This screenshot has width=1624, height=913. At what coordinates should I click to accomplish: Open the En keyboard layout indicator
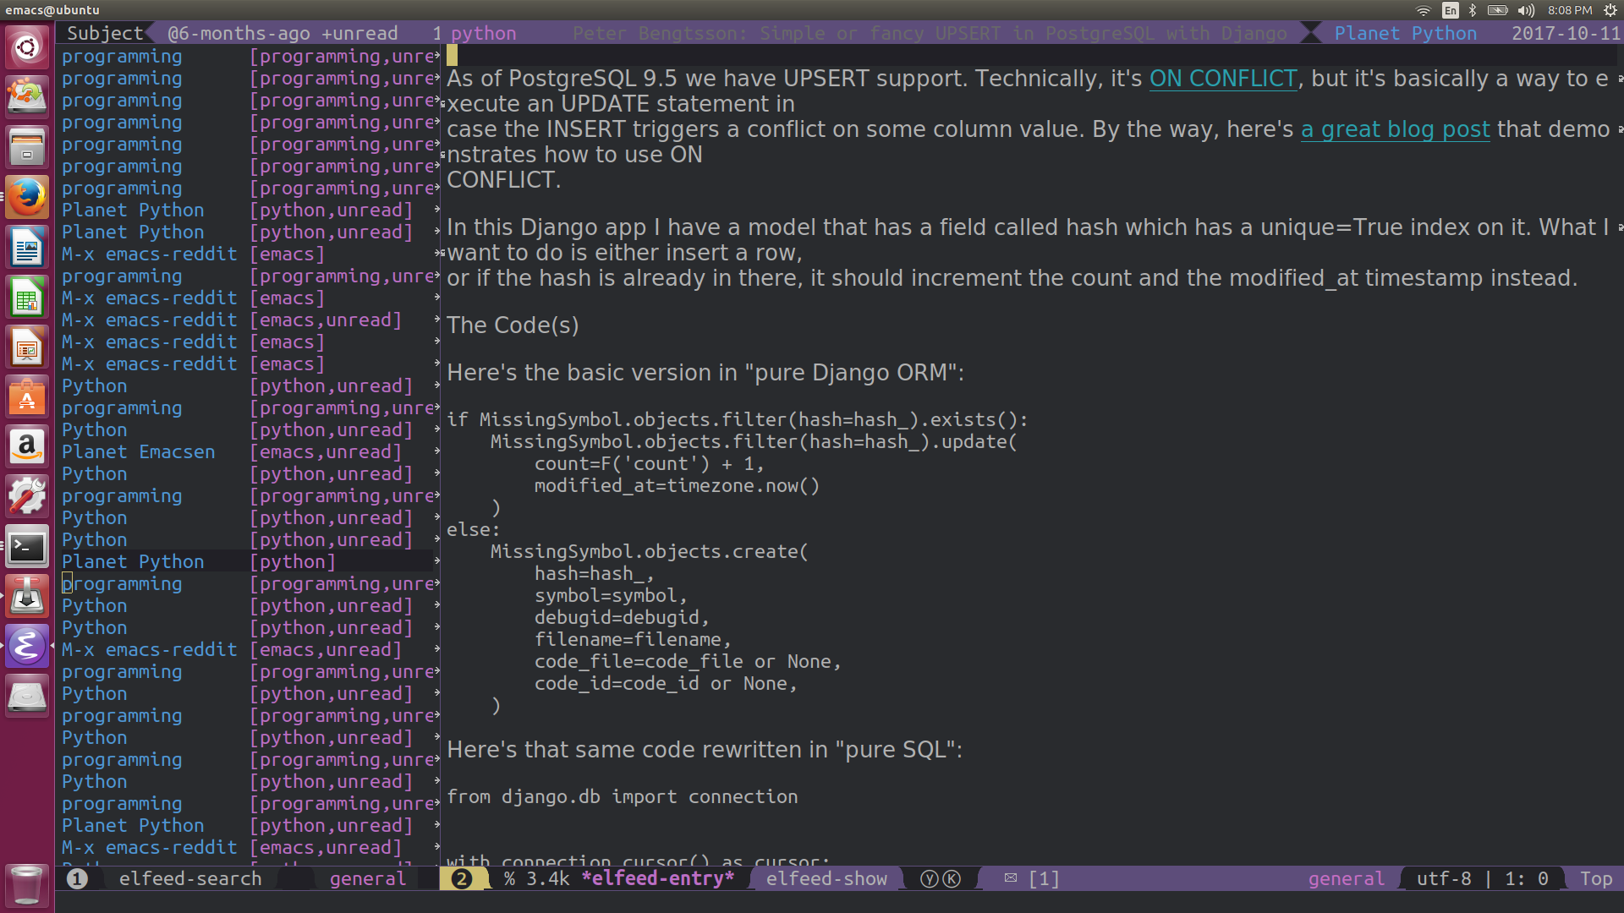point(1451,10)
